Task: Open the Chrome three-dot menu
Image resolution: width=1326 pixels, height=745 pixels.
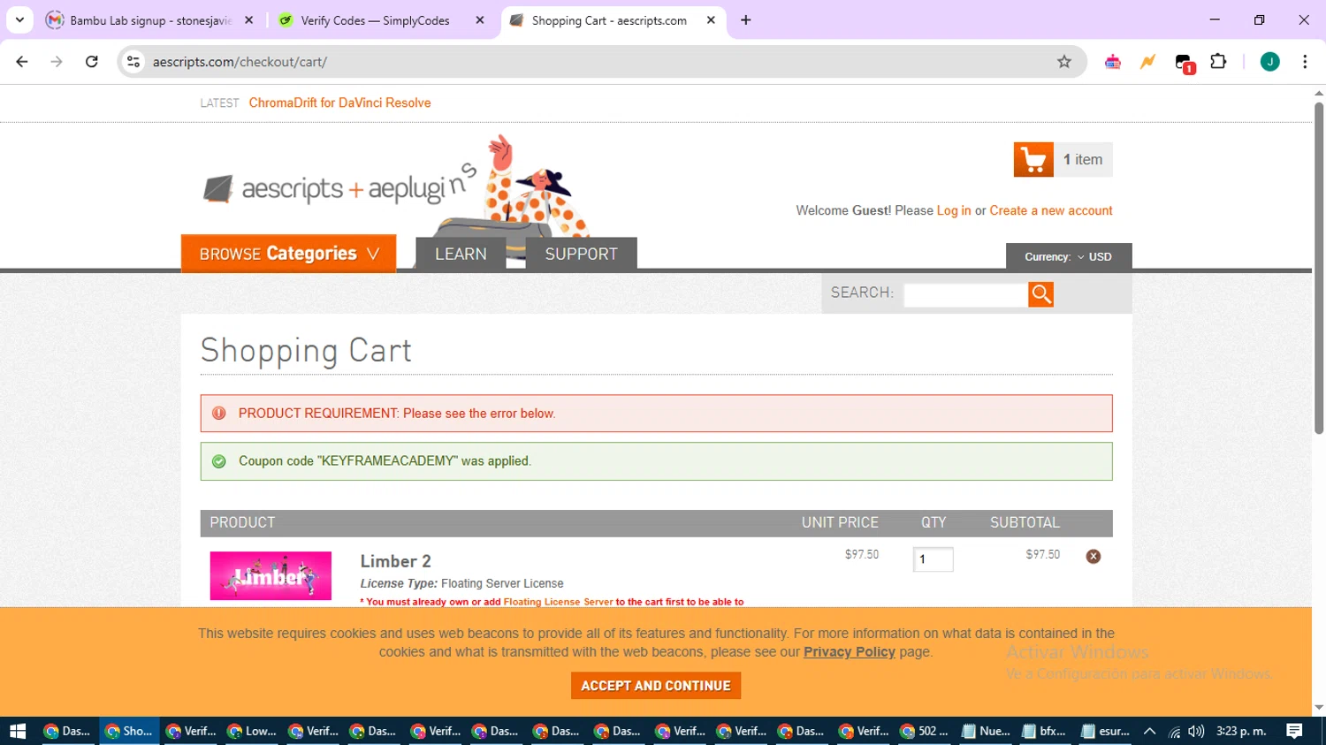Action: (x=1305, y=62)
